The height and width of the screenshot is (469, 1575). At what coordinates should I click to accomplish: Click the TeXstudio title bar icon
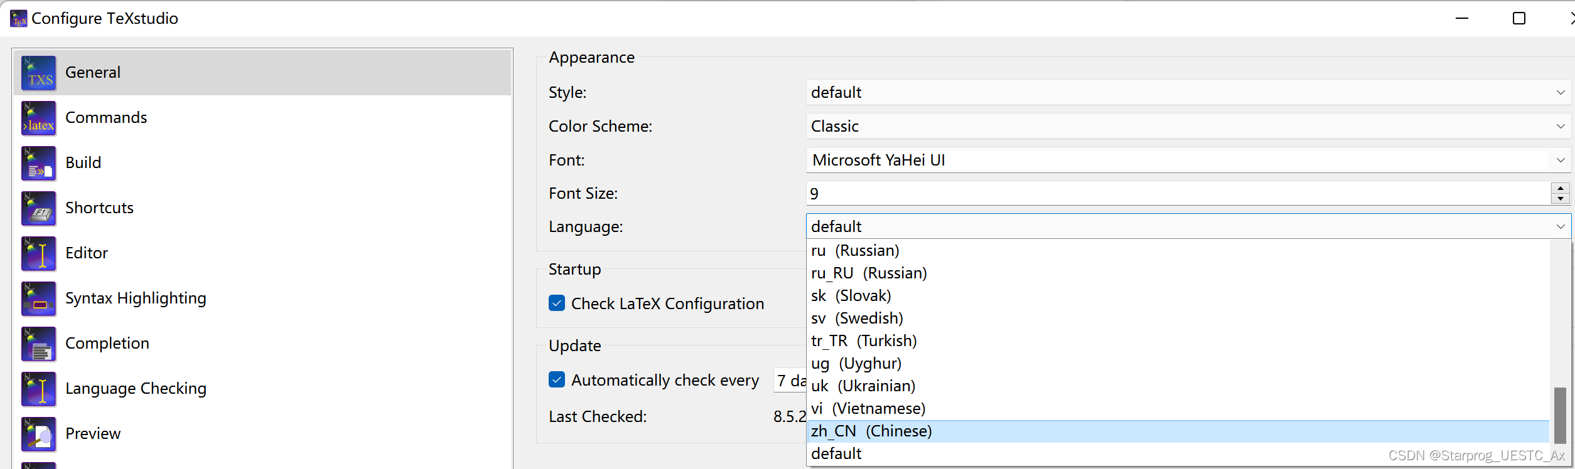click(19, 19)
